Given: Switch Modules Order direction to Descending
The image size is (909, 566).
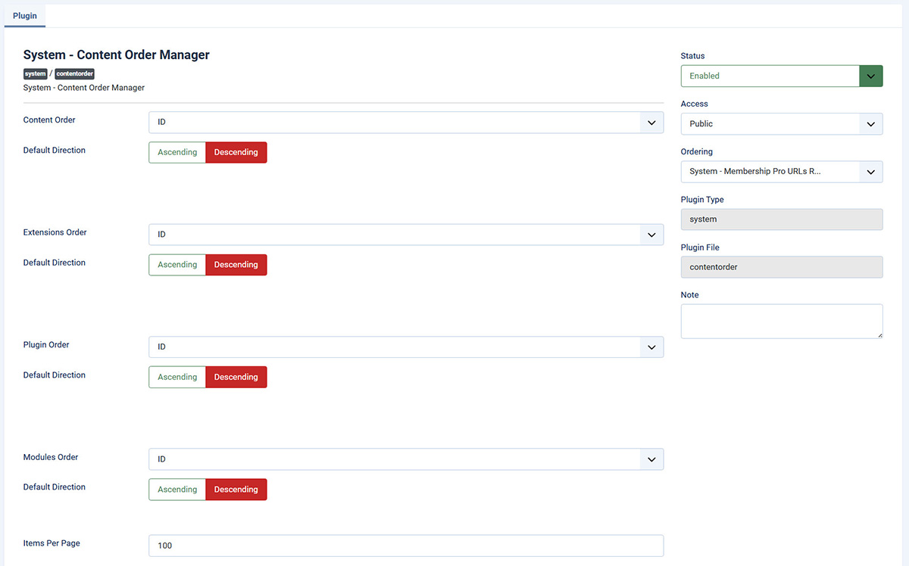Looking at the screenshot, I should (236, 490).
